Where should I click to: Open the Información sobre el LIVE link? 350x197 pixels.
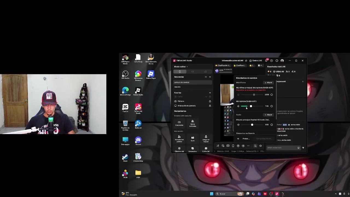click(x=232, y=60)
